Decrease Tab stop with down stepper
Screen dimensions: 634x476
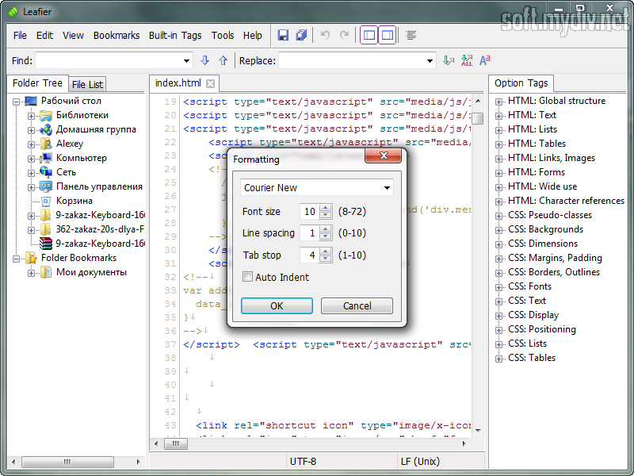coord(326,259)
